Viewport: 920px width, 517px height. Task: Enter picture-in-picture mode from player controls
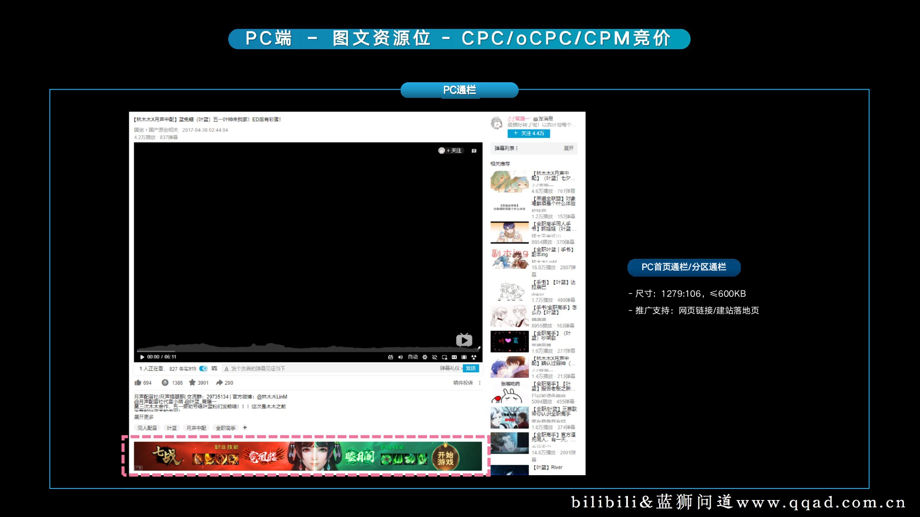[x=444, y=357]
